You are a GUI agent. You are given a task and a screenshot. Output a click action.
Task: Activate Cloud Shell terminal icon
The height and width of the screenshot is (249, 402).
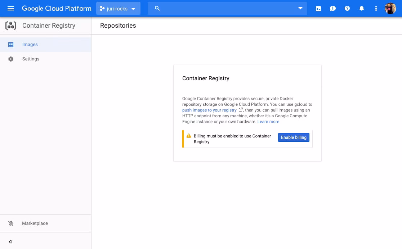click(x=318, y=8)
